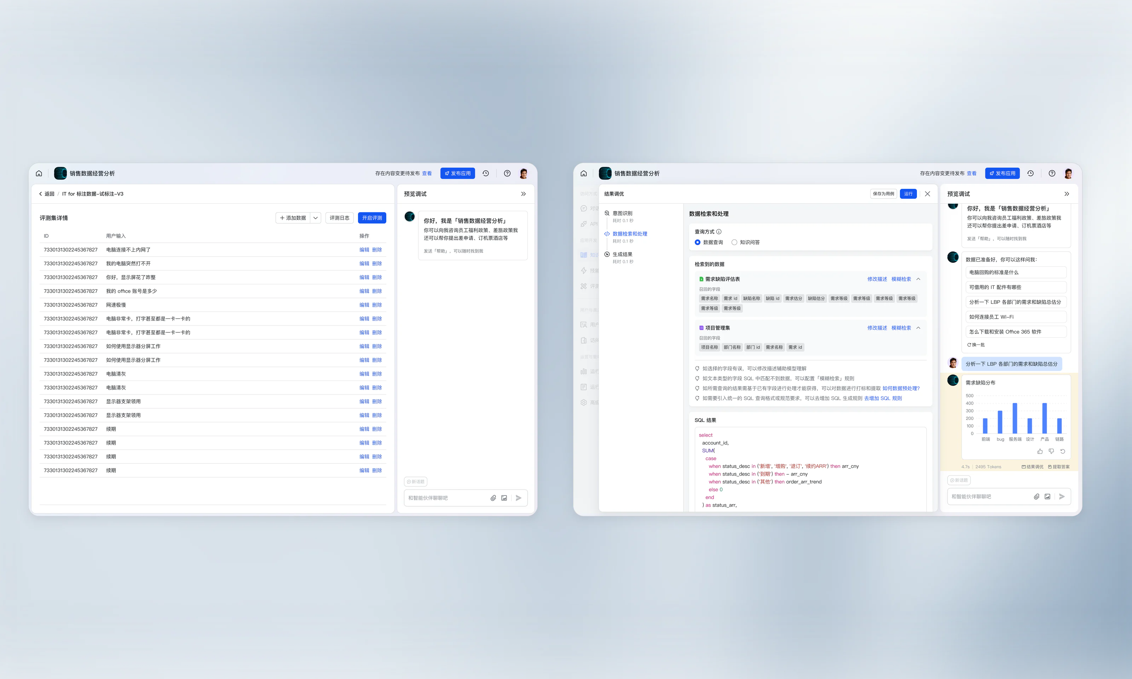Insert an image in the left window chat
Viewport: 1132px width, 679px height.
[x=504, y=498]
